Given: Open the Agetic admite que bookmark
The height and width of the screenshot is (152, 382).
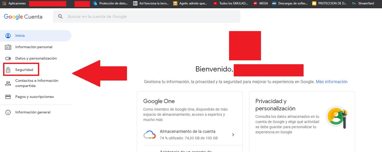Looking at the screenshot, I should point(190,3).
